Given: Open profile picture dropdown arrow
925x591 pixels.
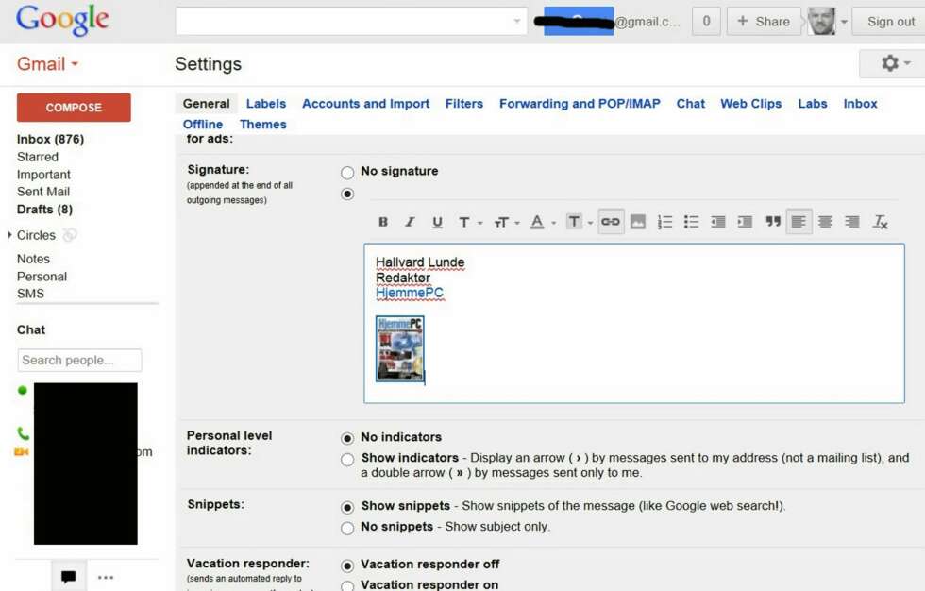Looking at the screenshot, I should click(844, 22).
